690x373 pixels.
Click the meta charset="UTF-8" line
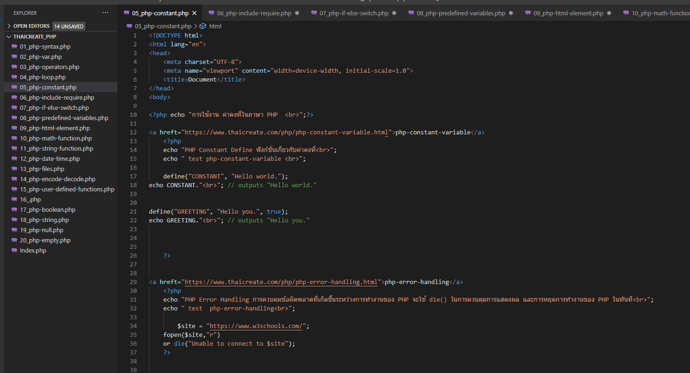coord(202,62)
